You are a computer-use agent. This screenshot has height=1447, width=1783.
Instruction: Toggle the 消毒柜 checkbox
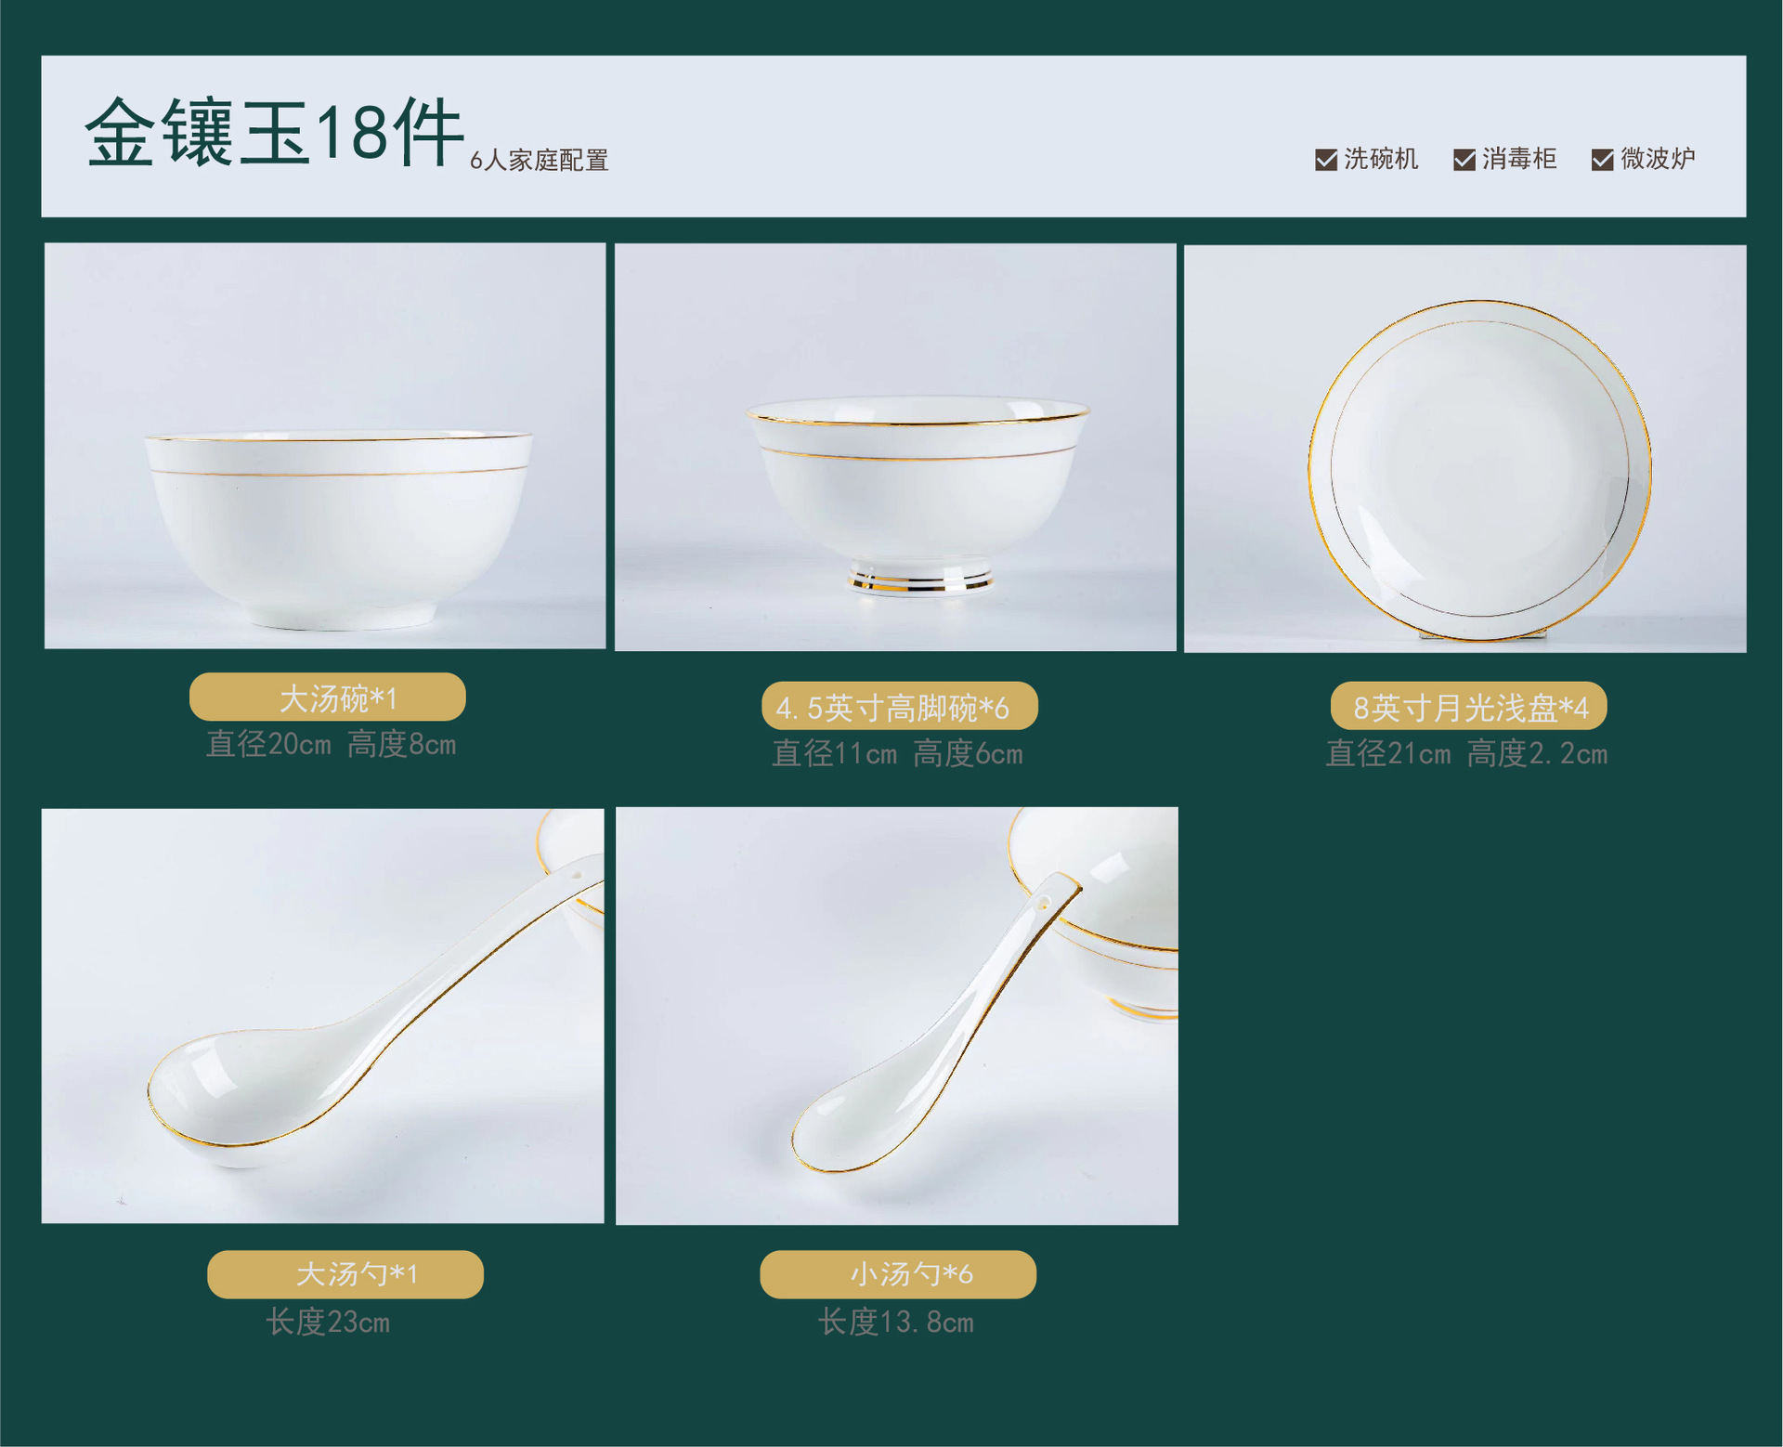[x=1464, y=160]
